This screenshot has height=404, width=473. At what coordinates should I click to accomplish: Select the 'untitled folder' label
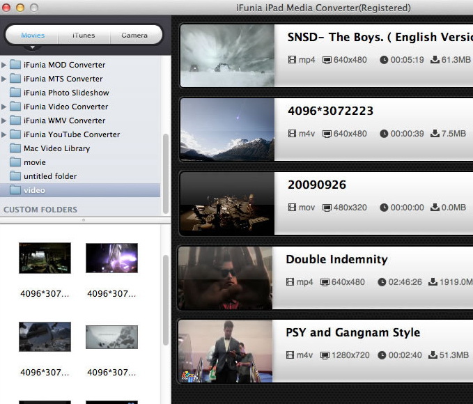(x=50, y=176)
